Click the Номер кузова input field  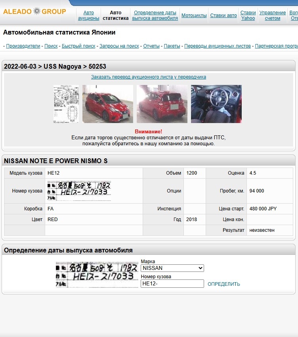[x=172, y=283]
